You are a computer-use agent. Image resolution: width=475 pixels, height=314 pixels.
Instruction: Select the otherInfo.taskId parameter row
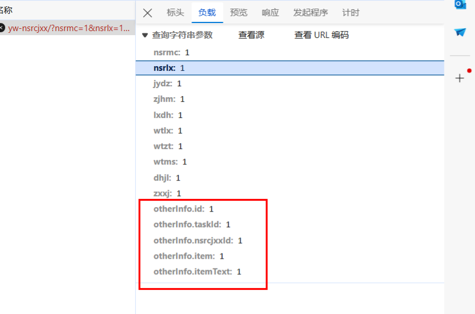tap(290, 225)
